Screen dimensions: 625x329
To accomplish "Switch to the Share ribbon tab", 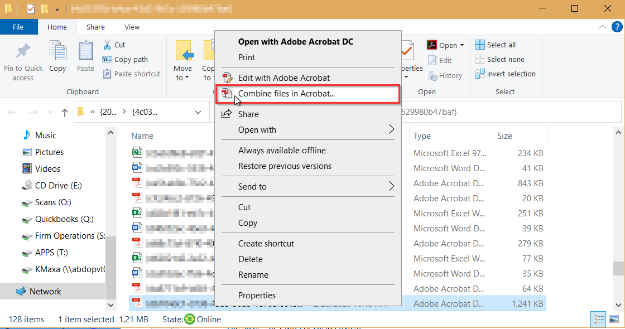I will click(x=95, y=27).
